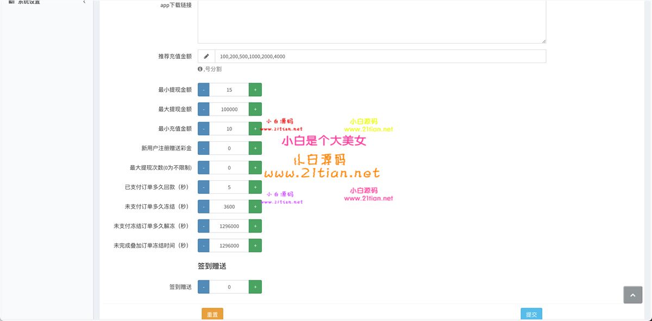Increase the 新用户注册赠送彩金 value

(x=255, y=148)
